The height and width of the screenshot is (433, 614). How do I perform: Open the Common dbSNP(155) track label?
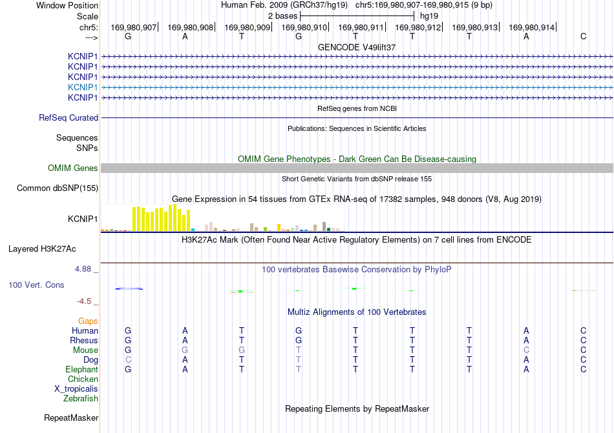click(x=58, y=188)
